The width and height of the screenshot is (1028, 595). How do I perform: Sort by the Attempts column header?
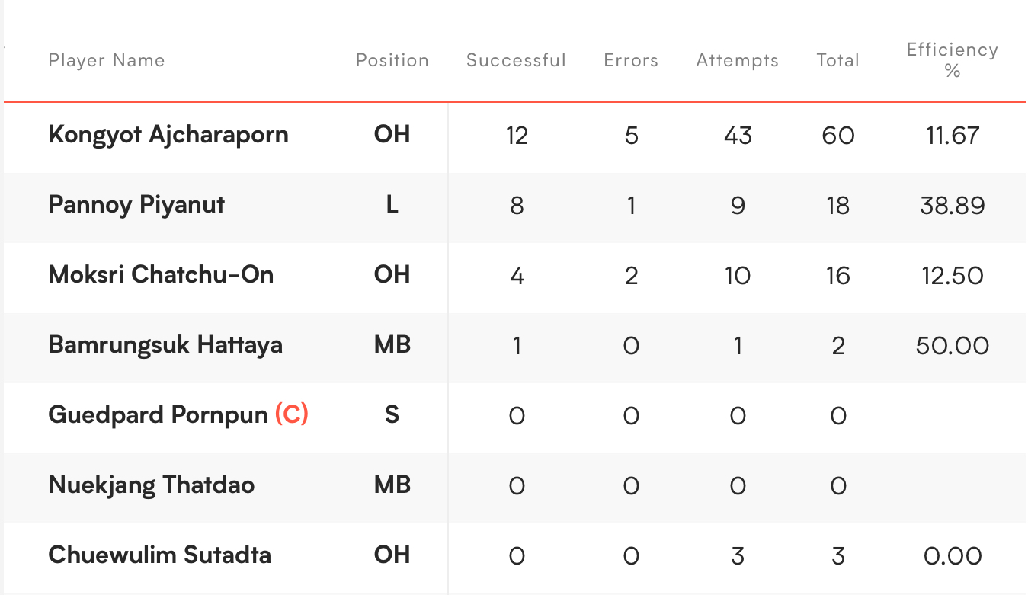pos(738,61)
